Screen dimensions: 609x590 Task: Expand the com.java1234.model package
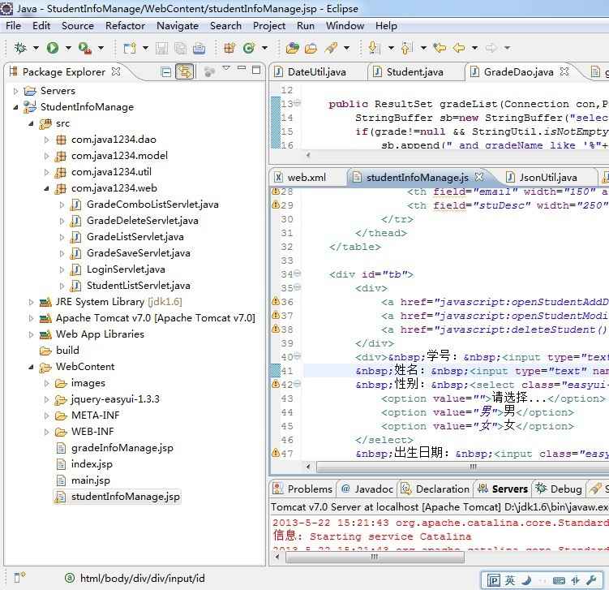[46, 156]
